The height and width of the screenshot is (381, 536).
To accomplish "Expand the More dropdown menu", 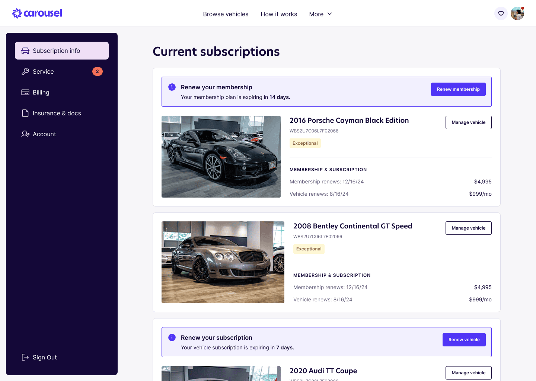I will point(320,14).
